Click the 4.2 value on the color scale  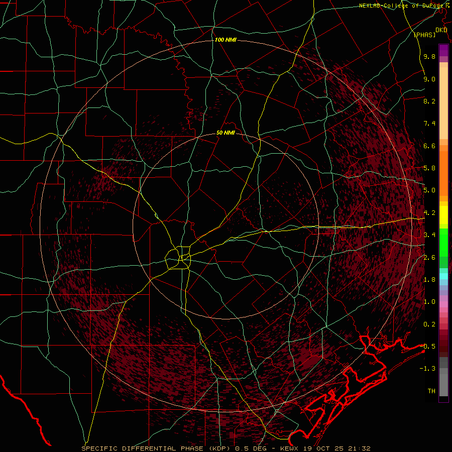429,213
